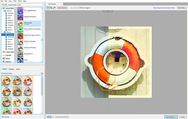The width and height of the screenshot is (188, 119).
Task: Click the Filter Editor button
Action: coord(182,8)
